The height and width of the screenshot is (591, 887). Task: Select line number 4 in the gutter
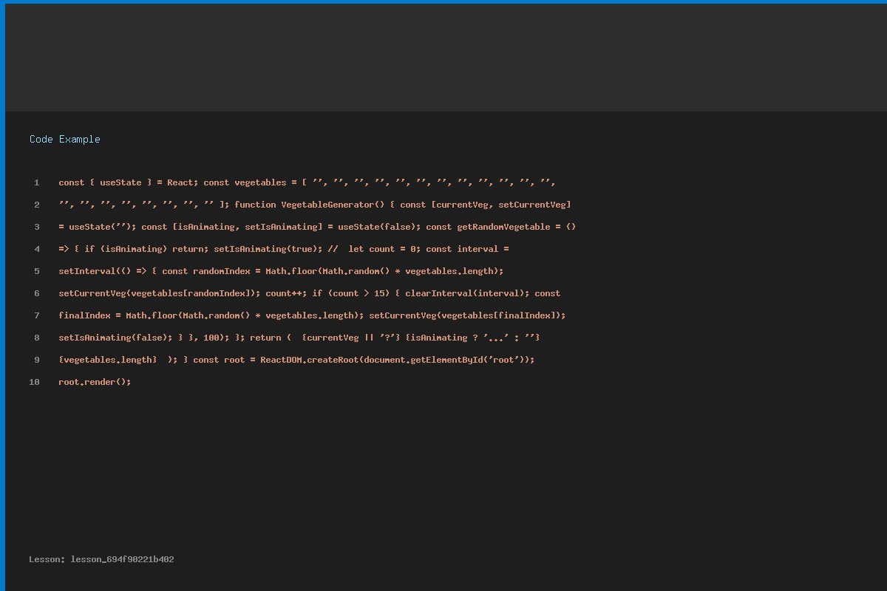click(x=36, y=249)
